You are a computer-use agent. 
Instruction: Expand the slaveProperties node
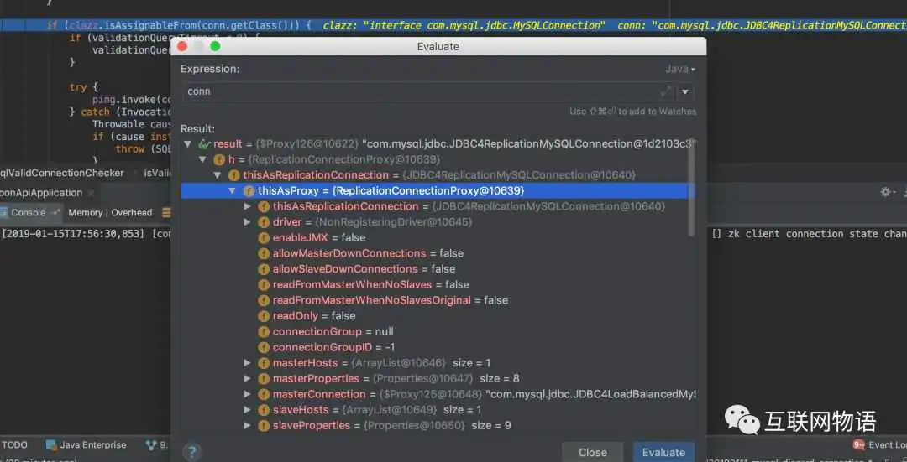(x=247, y=425)
